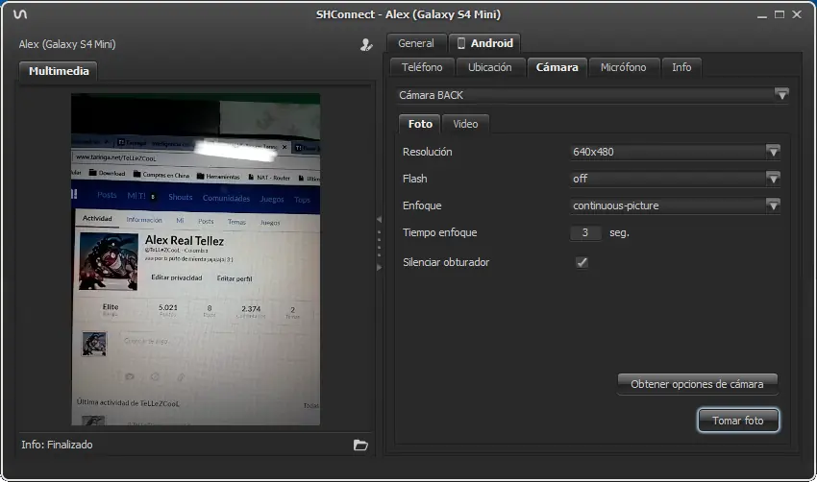Open the saved files folder icon
The image size is (817, 482).
[x=360, y=446]
